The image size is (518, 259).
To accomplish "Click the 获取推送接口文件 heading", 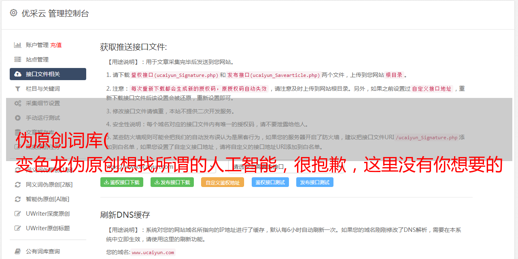I will tap(134, 47).
